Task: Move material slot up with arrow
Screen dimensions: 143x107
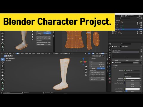Action: click(141, 56)
